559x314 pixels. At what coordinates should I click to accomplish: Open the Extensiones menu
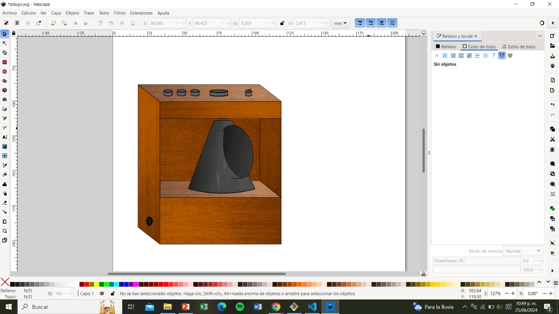[141, 13]
